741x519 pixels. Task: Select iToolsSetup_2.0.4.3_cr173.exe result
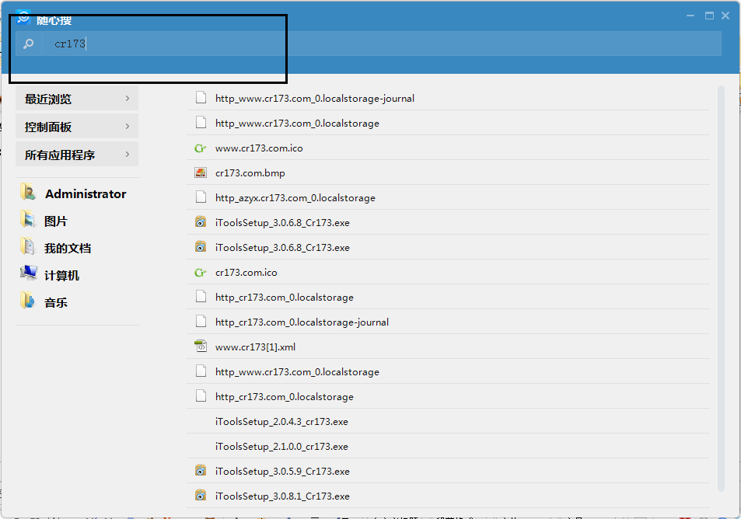[x=448, y=421]
